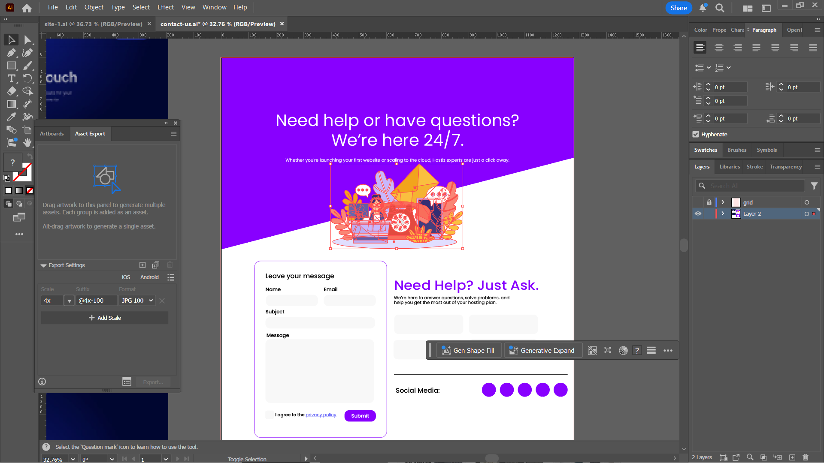Select the Type tool
The height and width of the screenshot is (463, 824).
coord(11,78)
